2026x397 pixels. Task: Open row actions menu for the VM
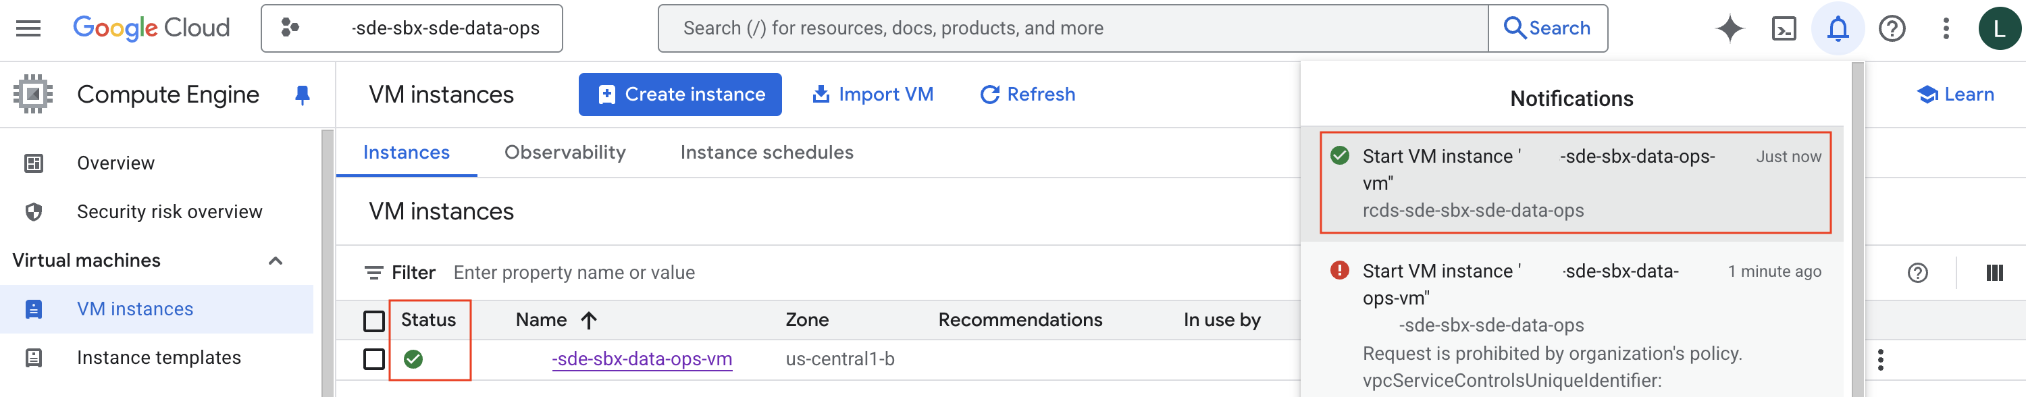(1879, 359)
